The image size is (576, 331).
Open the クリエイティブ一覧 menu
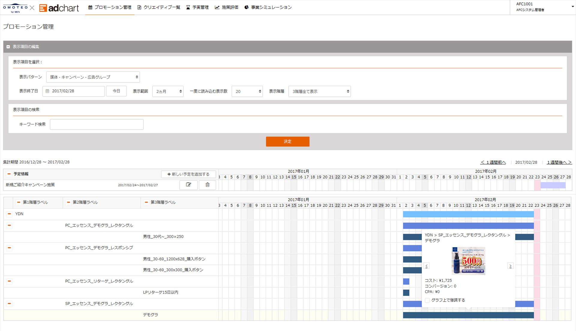[x=159, y=7]
